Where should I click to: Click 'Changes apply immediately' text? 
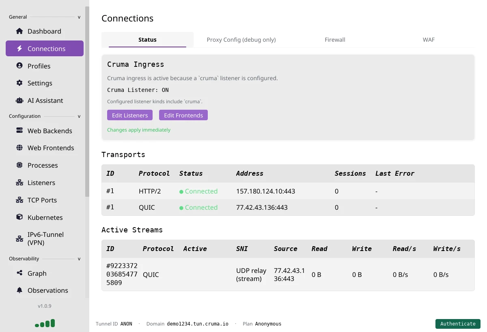(x=139, y=130)
